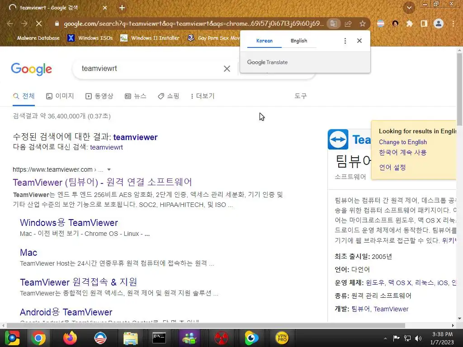Click 한국어 계속 사용 link
Viewport: 463px width, 347px height.
coord(403,153)
